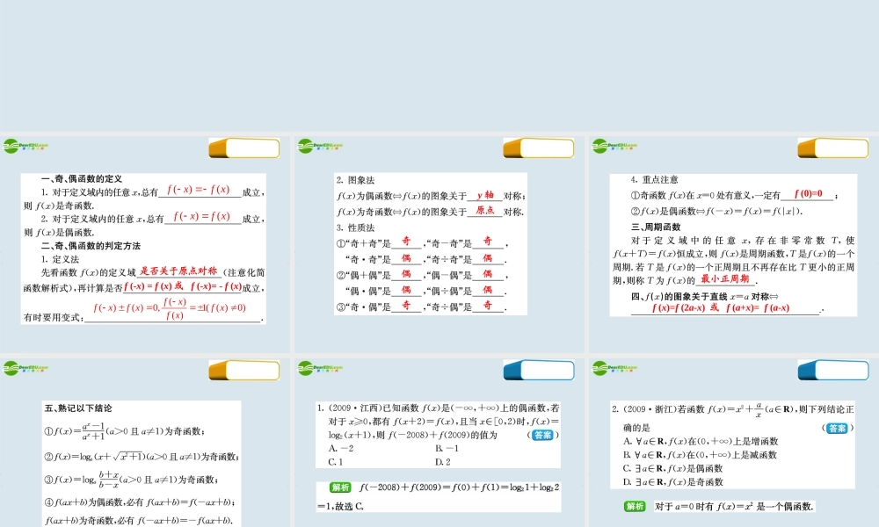Select the slide titled 五、熟记以下结论

click(145, 442)
